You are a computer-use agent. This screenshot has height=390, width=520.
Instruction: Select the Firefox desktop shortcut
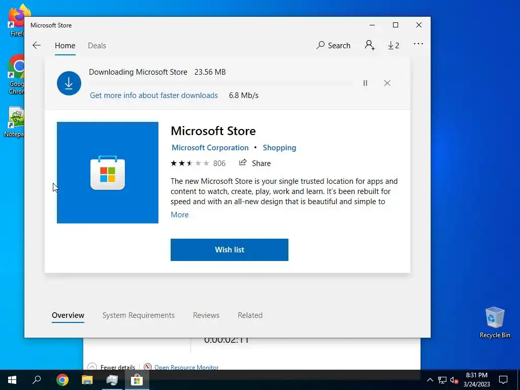[16, 20]
